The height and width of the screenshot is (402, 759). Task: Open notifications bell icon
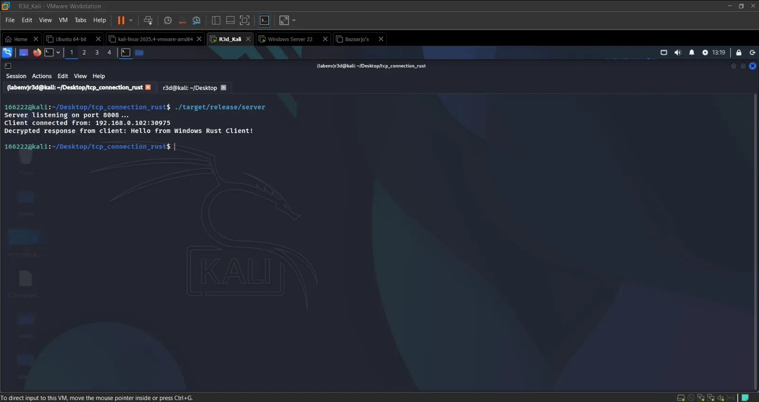tap(692, 53)
